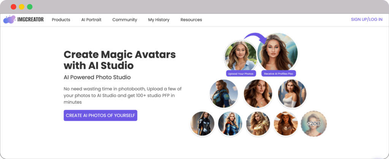
Task: Click the cowgirl hat avatar thumbnail
Action: [286, 123]
